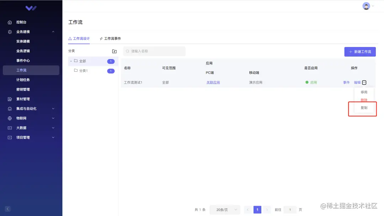The image size is (384, 216).
Task: Open 事件中心 in the sidebar
Action: (23, 60)
